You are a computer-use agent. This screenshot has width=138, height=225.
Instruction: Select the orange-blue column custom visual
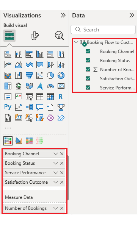click(x=19, y=141)
